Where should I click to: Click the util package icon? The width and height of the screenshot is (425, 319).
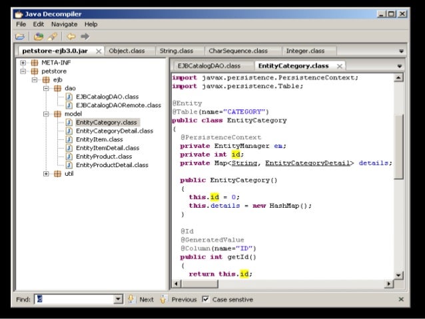57,174
